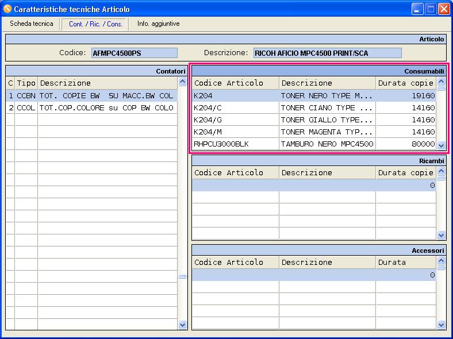
Task: Click Accessori Durata column header
Action: coord(406,262)
